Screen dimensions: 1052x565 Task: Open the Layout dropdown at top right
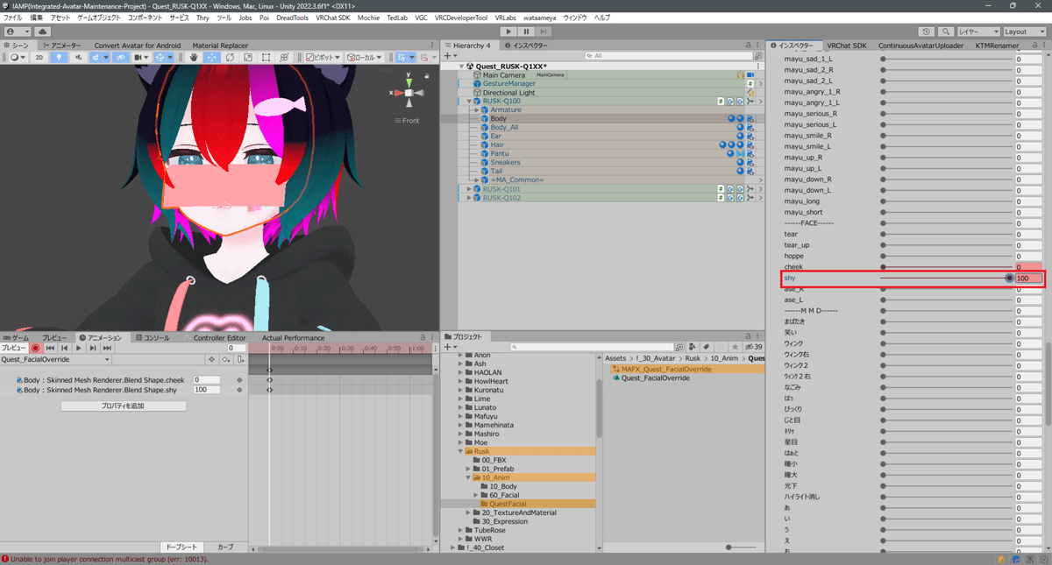click(1023, 32)
